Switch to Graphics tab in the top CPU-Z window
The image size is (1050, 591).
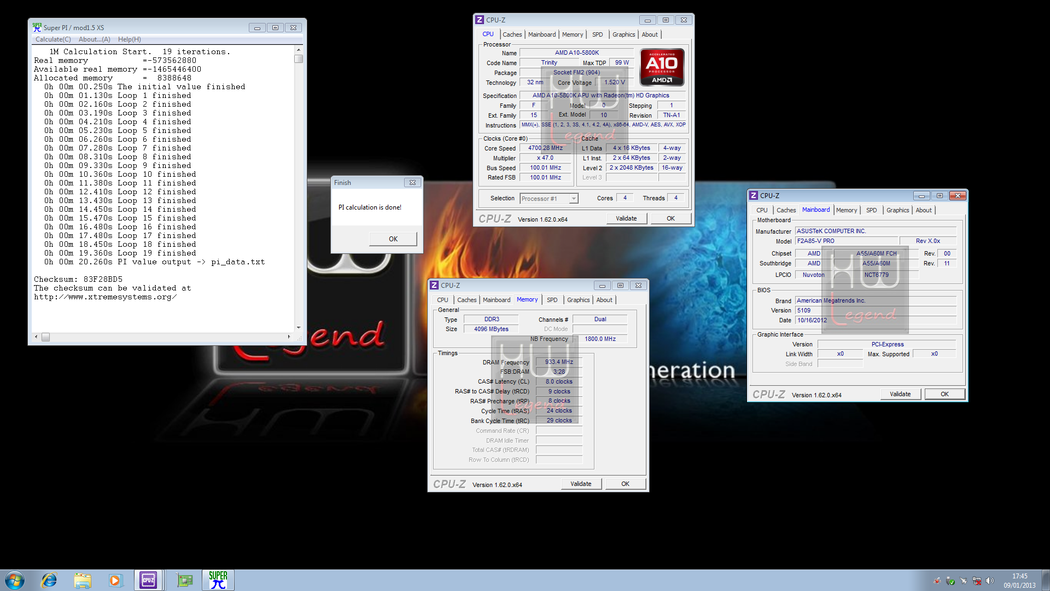coord(624,34)
